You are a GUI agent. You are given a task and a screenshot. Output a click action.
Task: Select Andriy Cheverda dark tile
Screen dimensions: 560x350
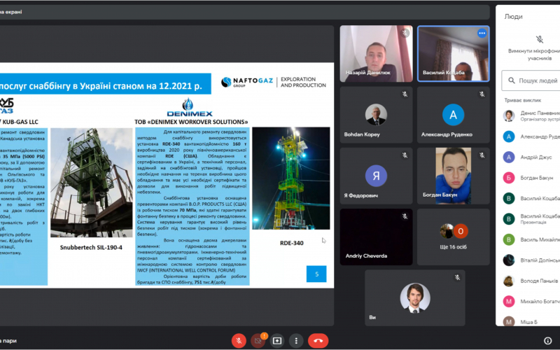click(376, 237)
